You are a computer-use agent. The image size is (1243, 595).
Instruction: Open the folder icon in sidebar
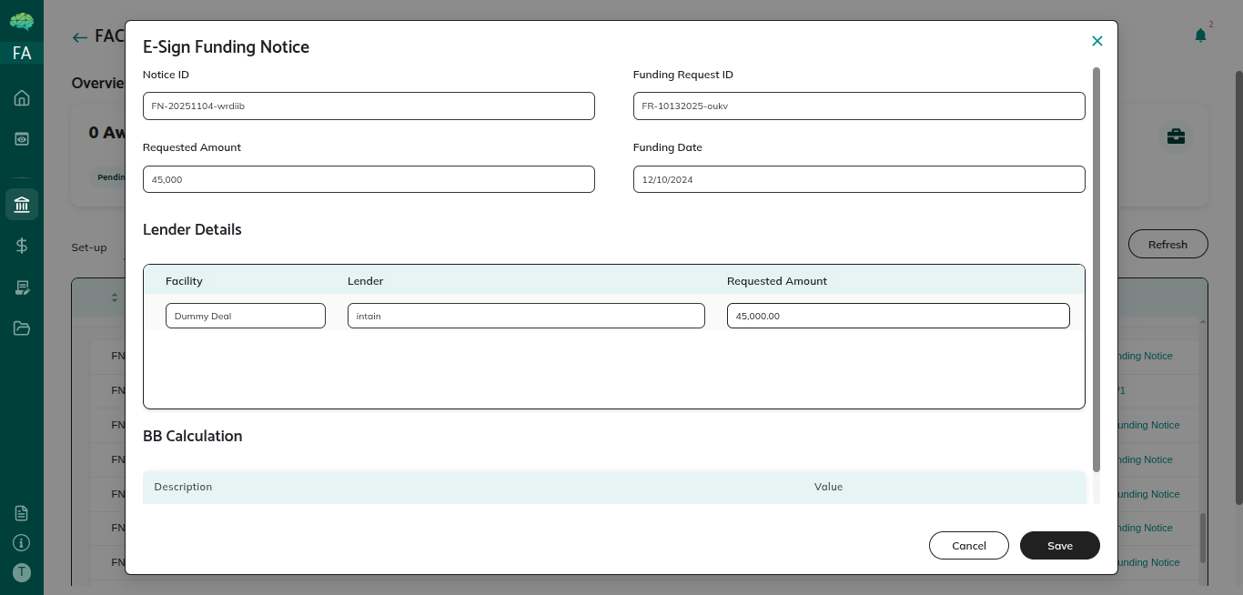pyautogui.click(x=22, y=328)
